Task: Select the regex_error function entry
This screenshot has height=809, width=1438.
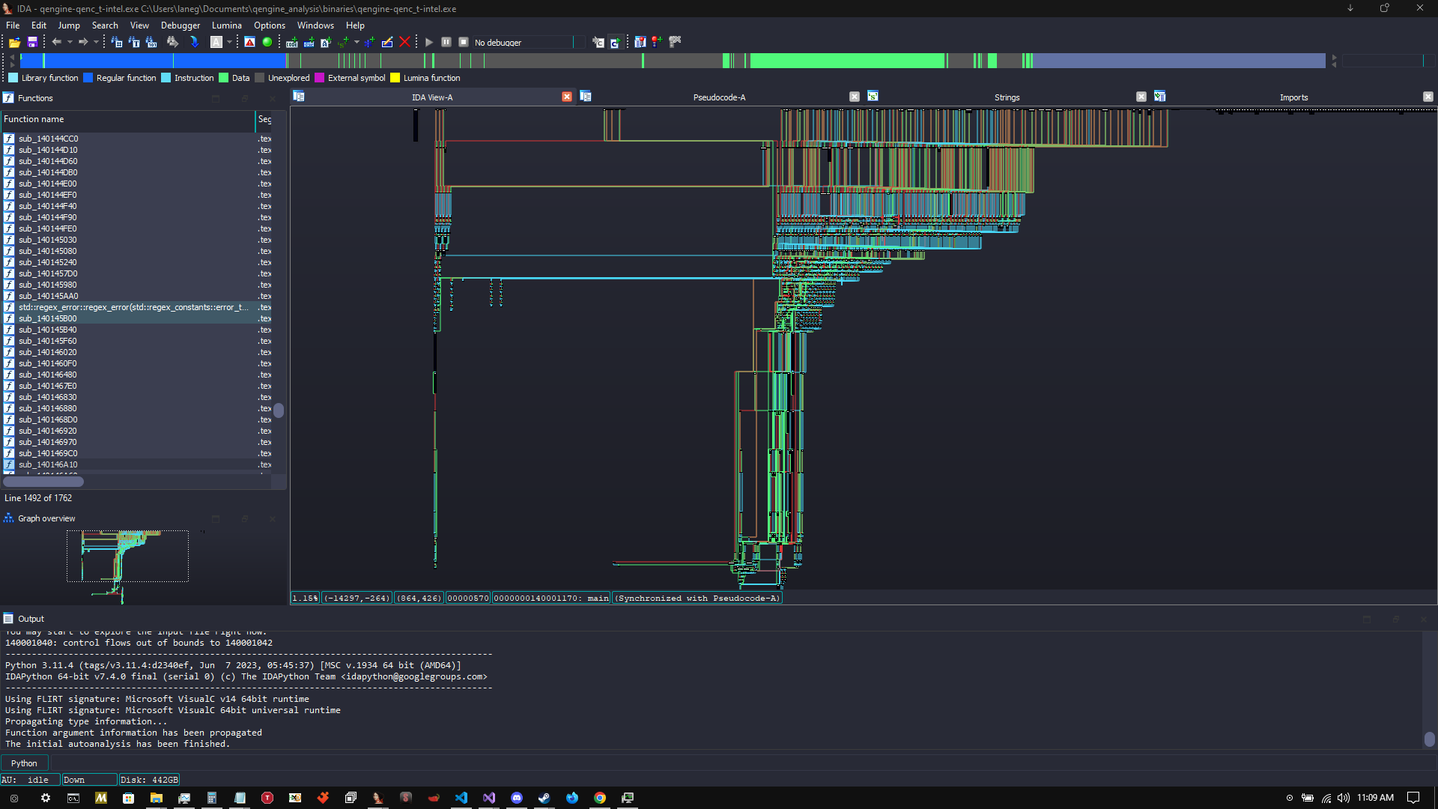Action: [133, 308]
